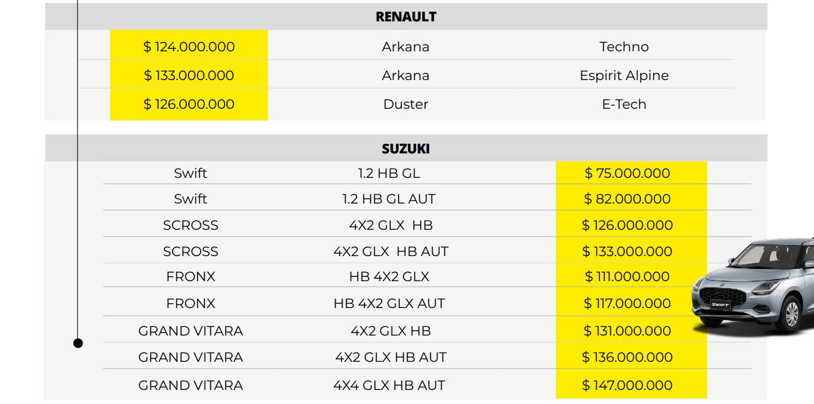Viewport: 814px width, 404px height.
Task: Click the 1.2 HB GL AUT version
Action: pos(389,199)
